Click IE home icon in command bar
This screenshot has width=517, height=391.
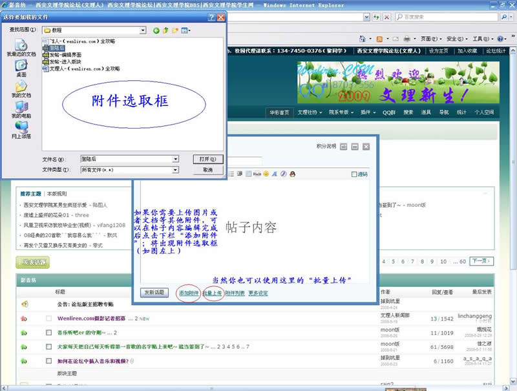(x=363, y=39)
